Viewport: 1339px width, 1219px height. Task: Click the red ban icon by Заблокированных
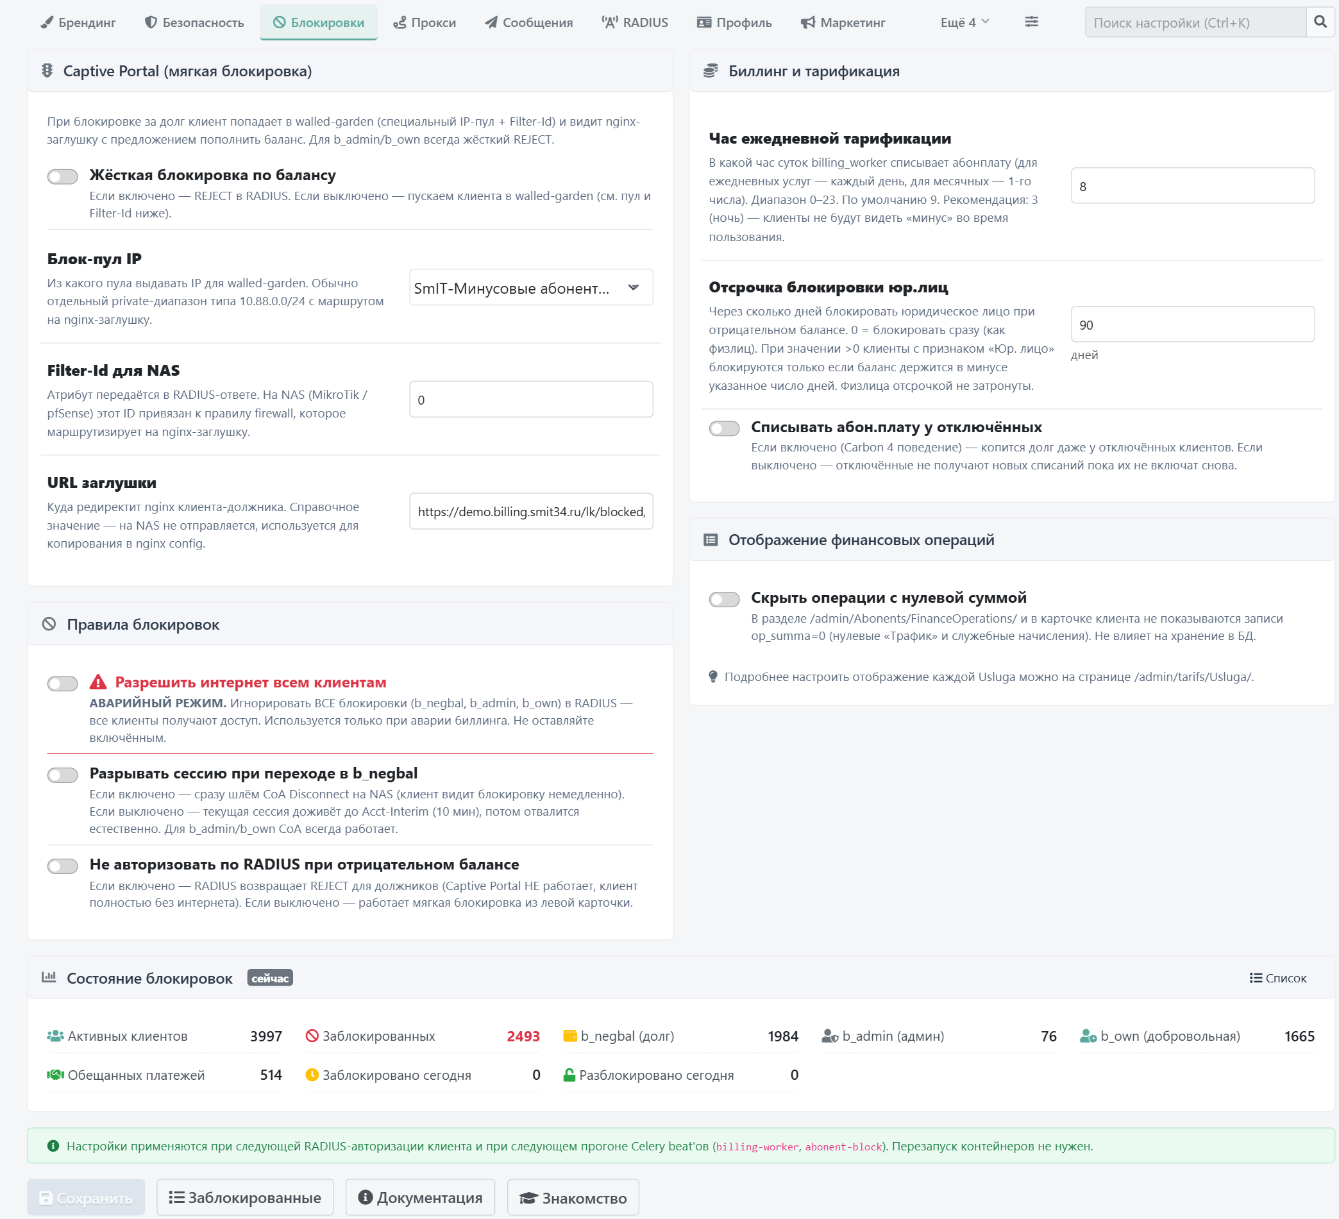coord(312,1036)
